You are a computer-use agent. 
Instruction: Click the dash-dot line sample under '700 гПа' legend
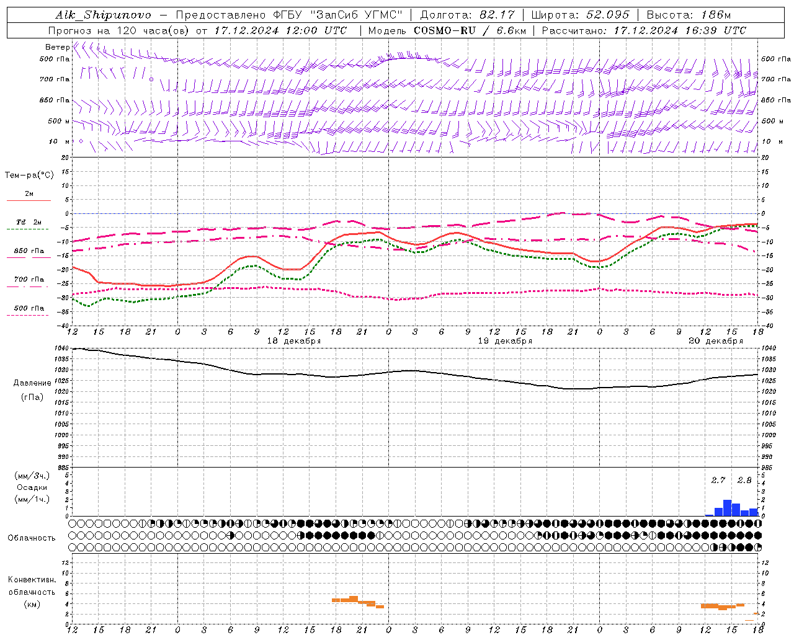pos(28,286)
